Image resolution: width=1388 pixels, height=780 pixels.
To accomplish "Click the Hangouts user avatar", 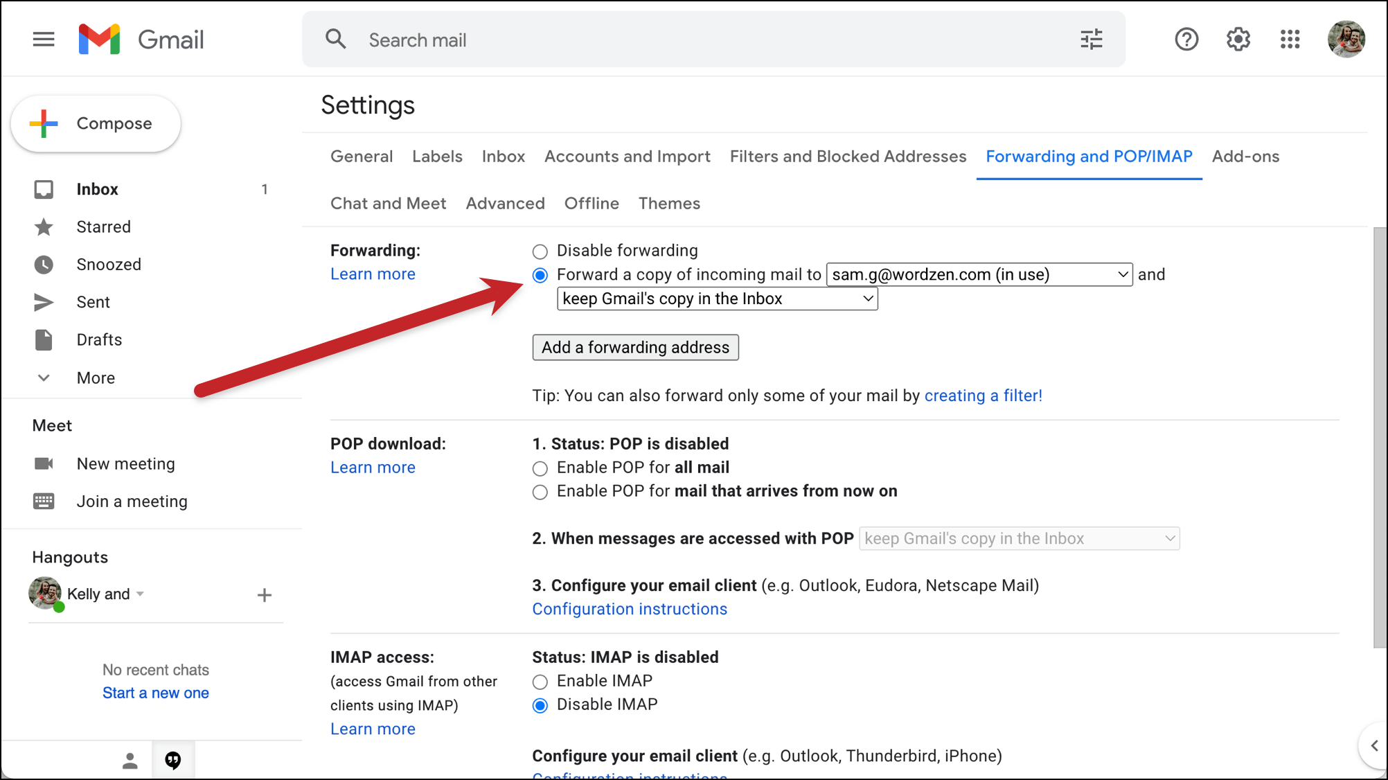I will click(45, 594).
